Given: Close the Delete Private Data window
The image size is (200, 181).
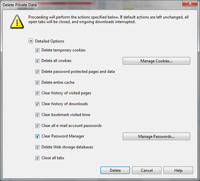Looking at the screenshot, I should click(190, 4).
